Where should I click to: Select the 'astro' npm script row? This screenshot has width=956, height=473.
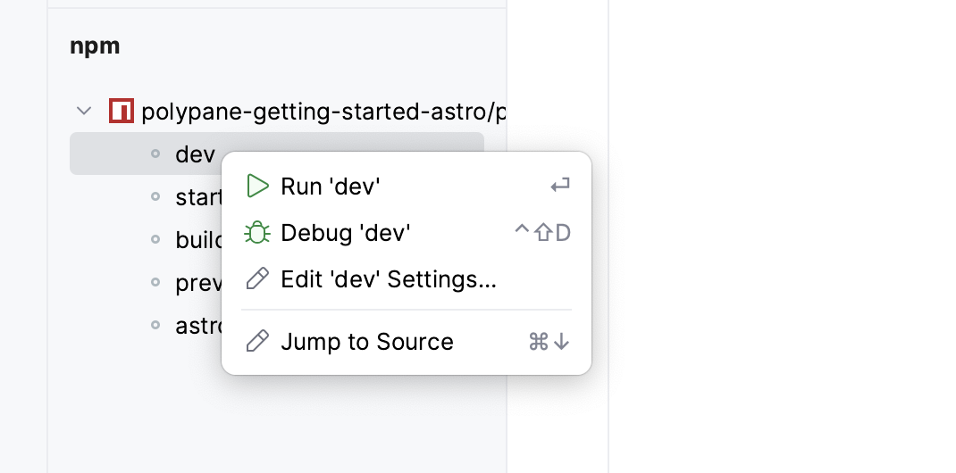tap(146, 325)
